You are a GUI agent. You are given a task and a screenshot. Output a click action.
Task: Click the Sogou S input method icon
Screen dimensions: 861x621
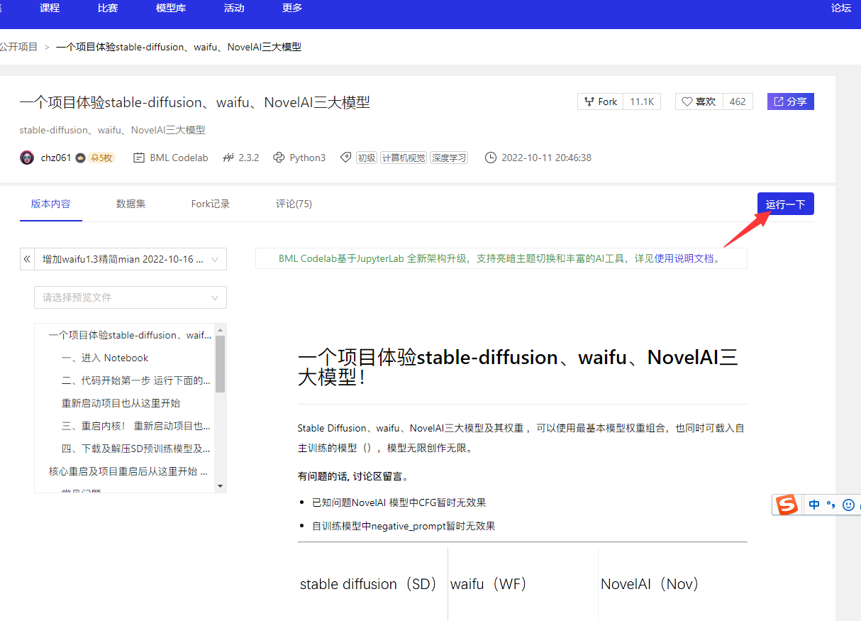tap(786, 505)
